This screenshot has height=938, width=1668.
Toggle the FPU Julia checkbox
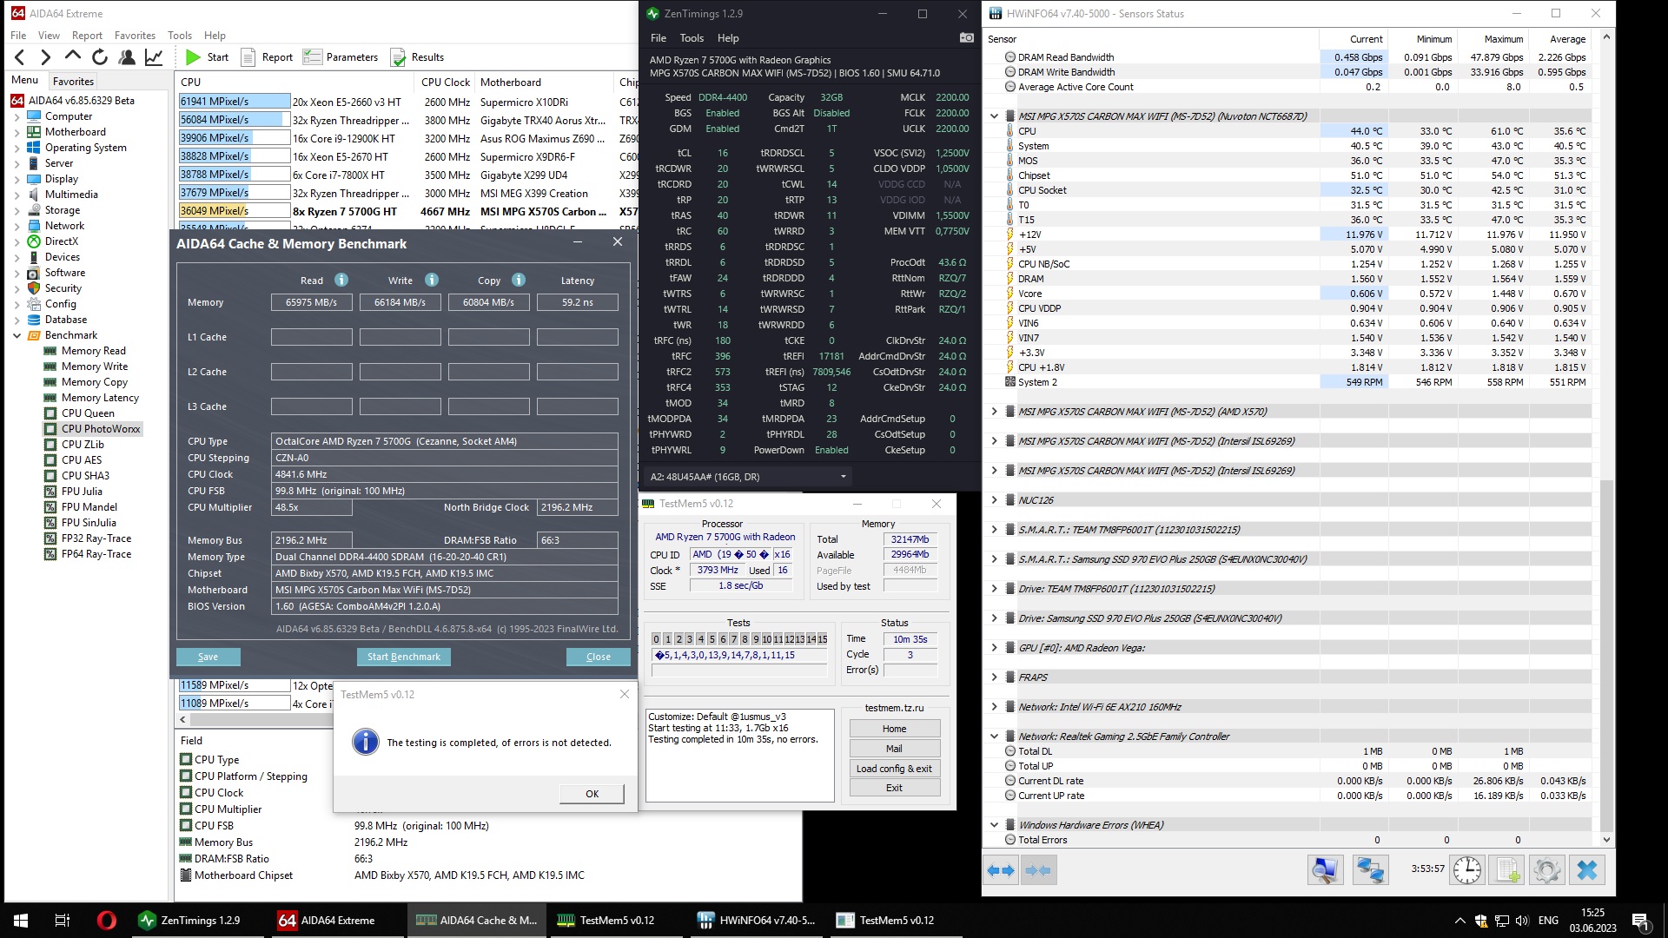[50, 492]
